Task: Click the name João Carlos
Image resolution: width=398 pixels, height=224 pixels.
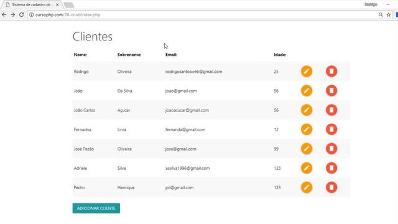Action: click(x=85, y=110)
